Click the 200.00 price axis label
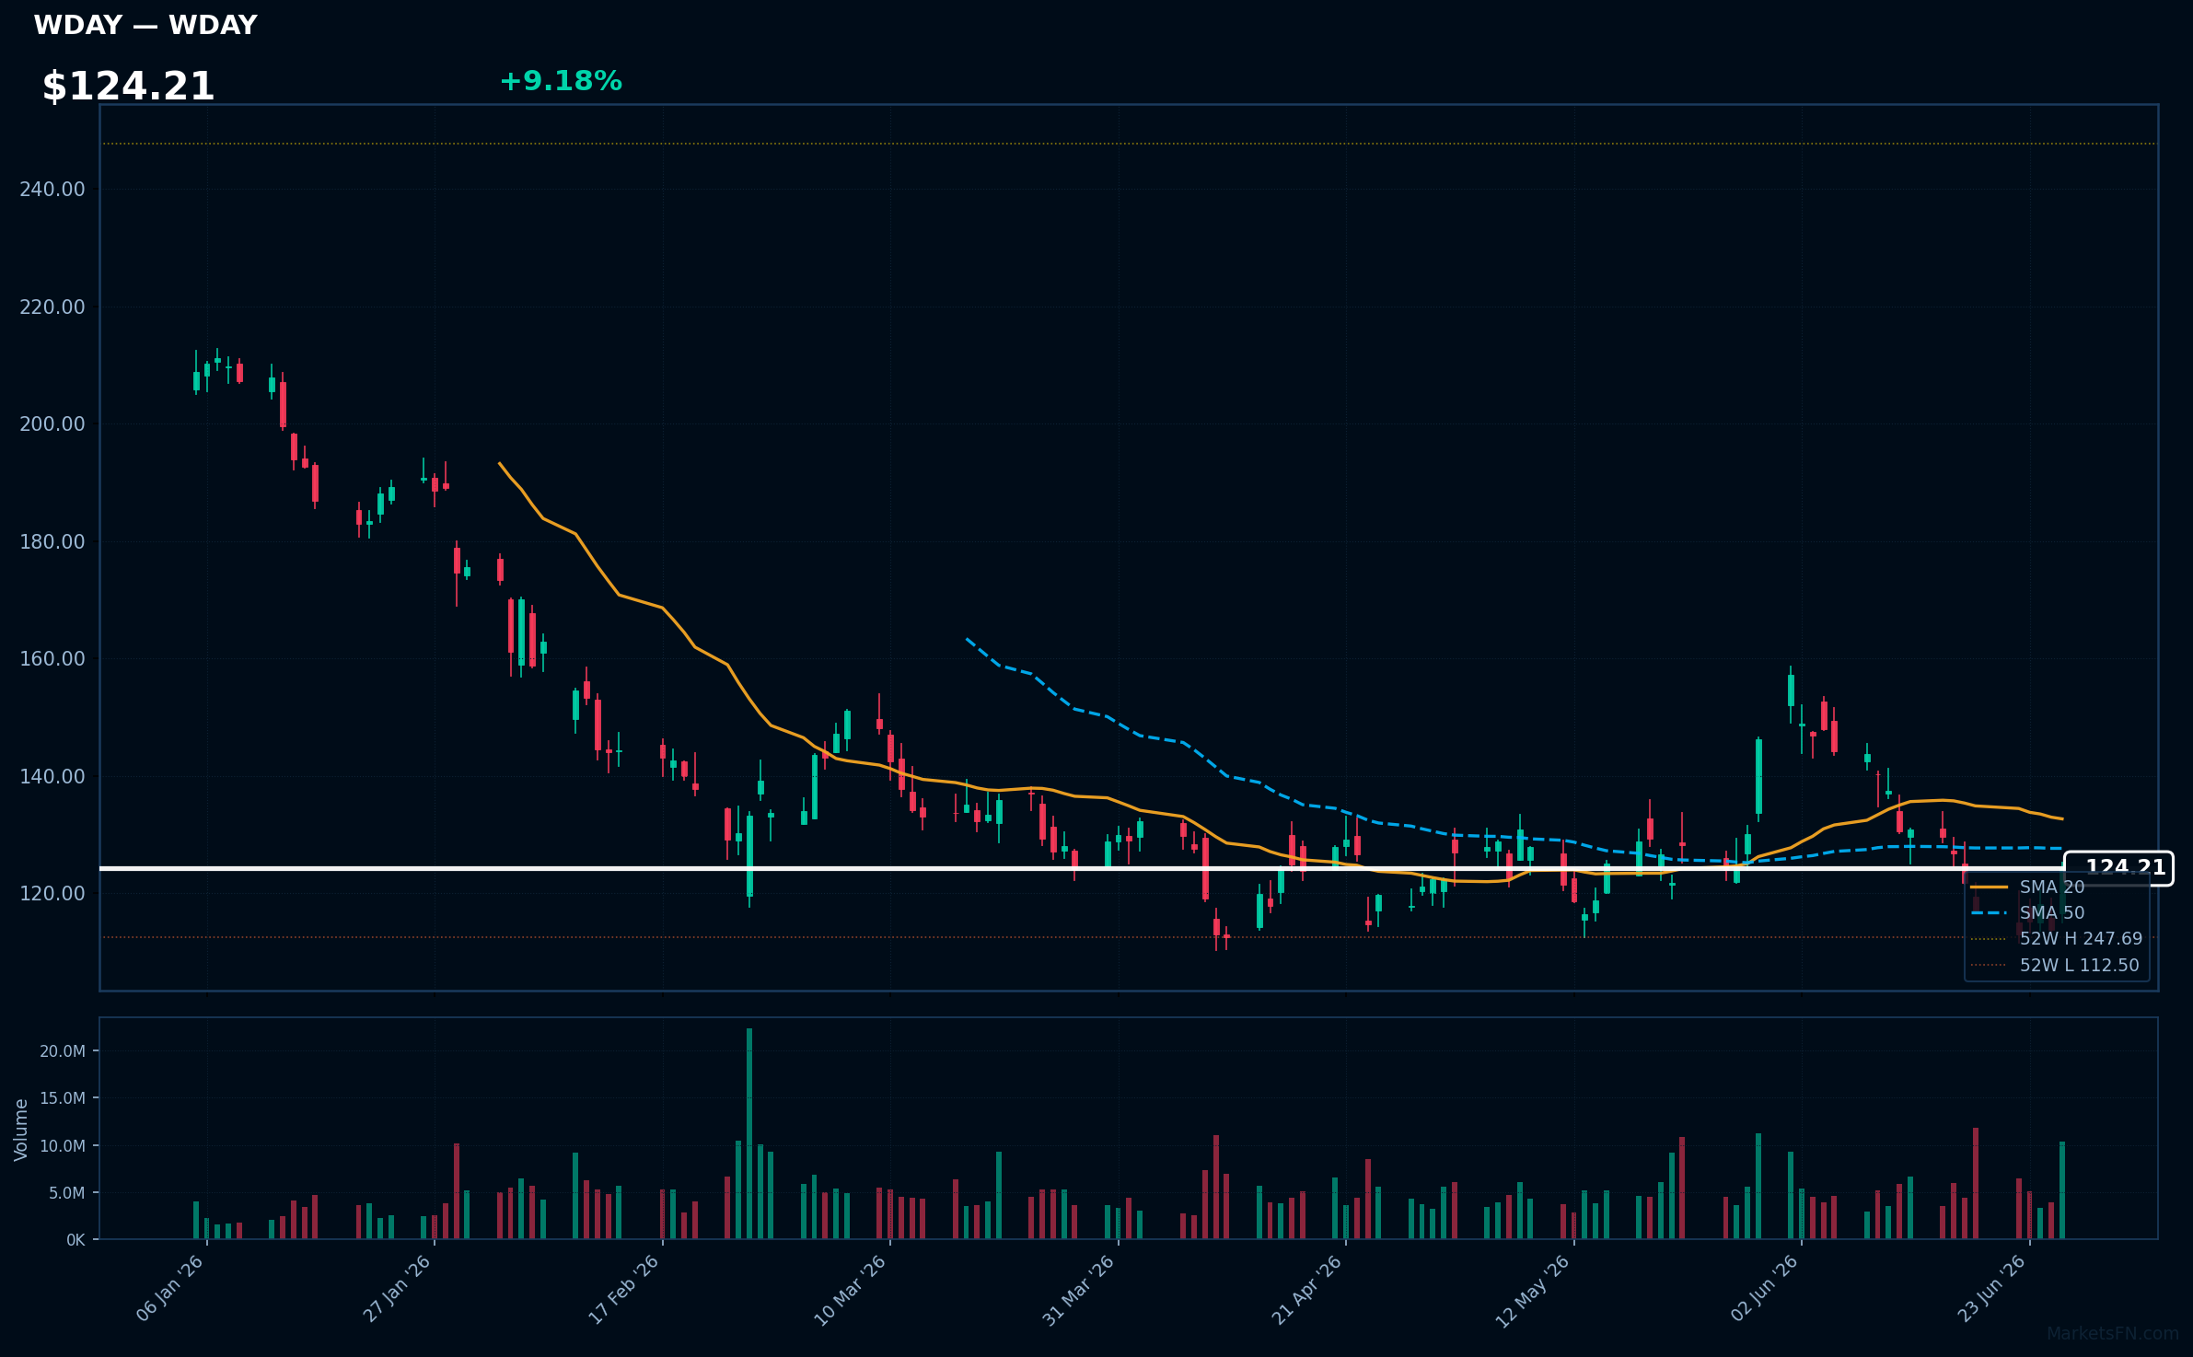The width and height of the screenshot is (2193, 1357). click(x=52, y=424)
